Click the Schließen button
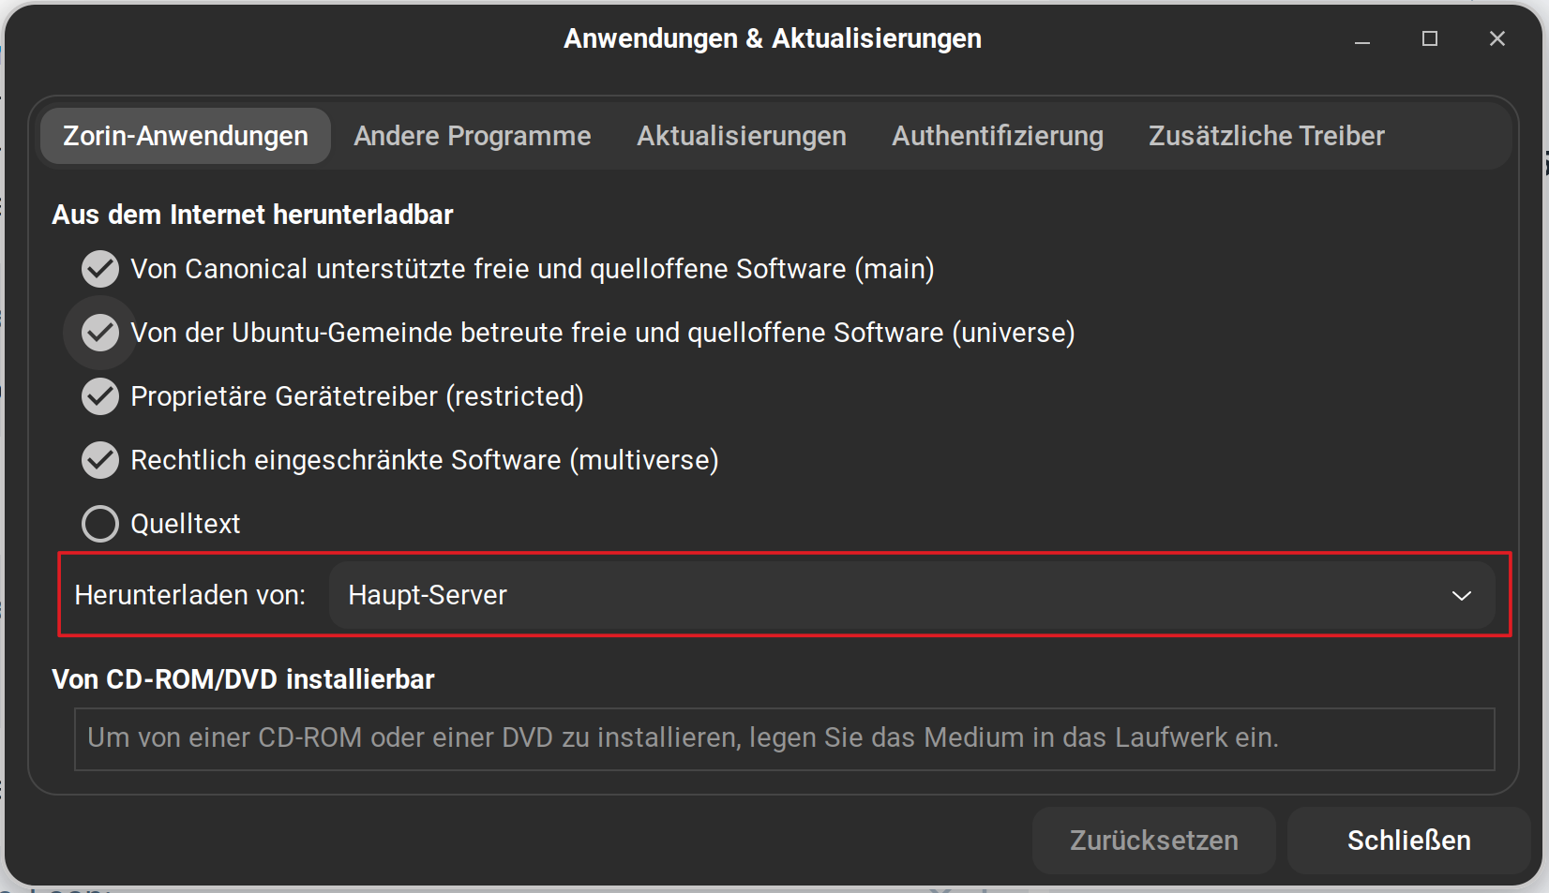The width and height of the screenshot is (1549, 893). point(1408,841)
